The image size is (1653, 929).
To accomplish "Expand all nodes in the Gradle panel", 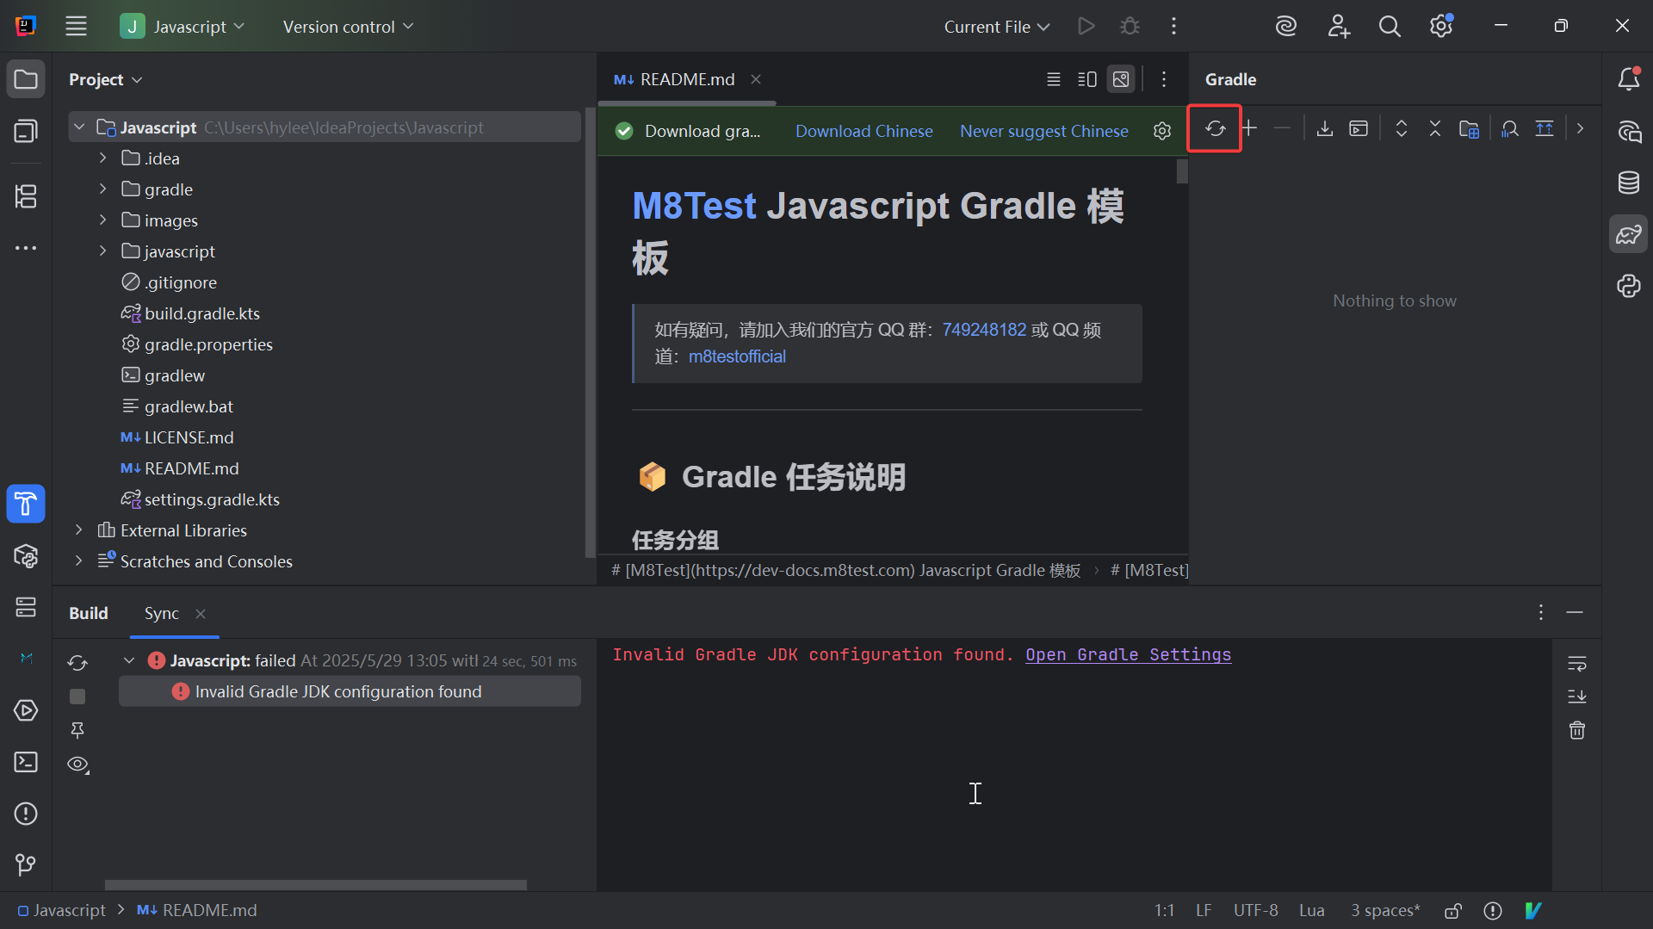I will tap(1401, 128).
